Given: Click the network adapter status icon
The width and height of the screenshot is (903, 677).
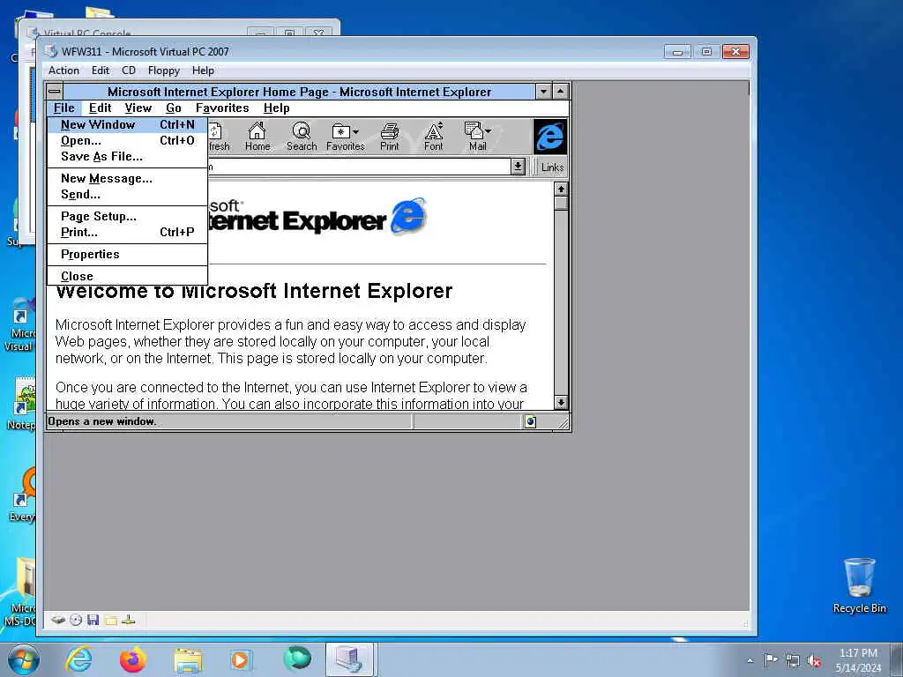Looking at the screenshot, I should (129, 620).
